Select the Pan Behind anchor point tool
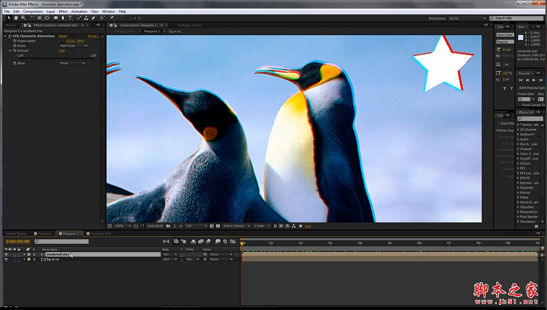 (47, 18)
